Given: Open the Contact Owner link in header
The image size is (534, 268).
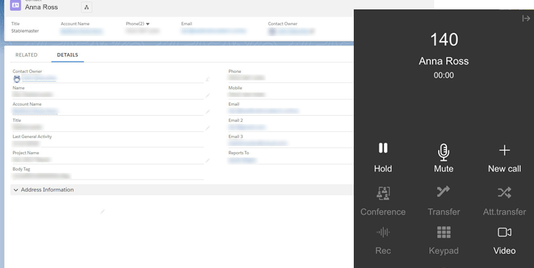Looking at the screenshot, I should (294, 31).
